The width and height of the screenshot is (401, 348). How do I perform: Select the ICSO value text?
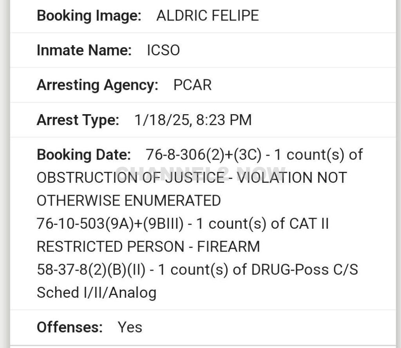[x=163, y=50]
